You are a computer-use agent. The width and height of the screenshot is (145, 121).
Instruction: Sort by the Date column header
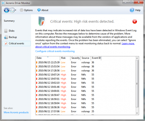[48, 58]
